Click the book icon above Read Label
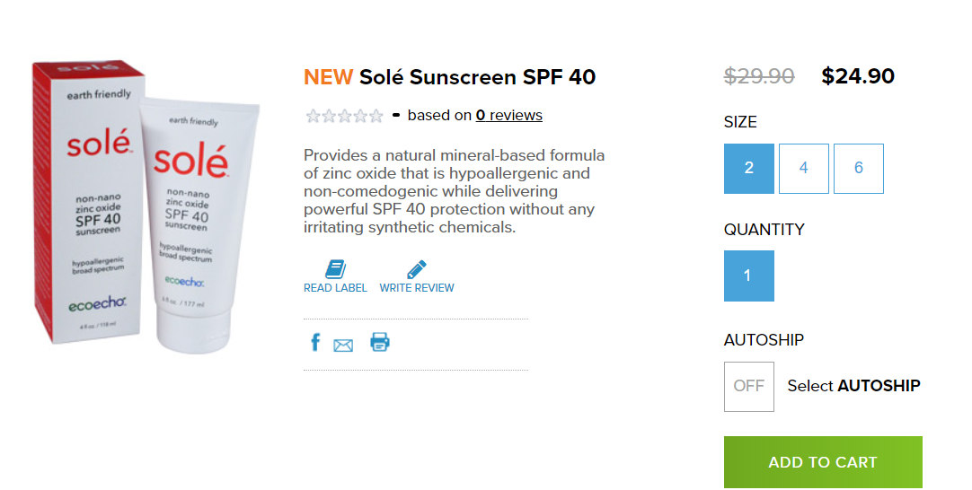 click(x=335, y=269)
